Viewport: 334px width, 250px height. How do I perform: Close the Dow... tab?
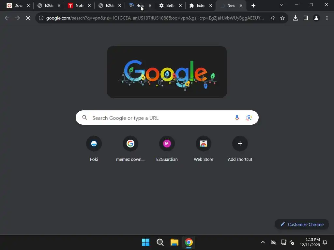point(28,6)
